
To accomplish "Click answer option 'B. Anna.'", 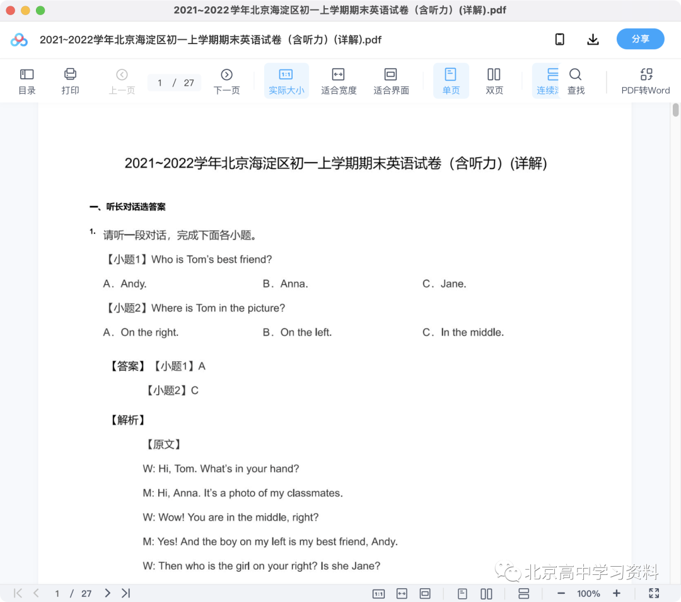I will [x=286, y=284].
